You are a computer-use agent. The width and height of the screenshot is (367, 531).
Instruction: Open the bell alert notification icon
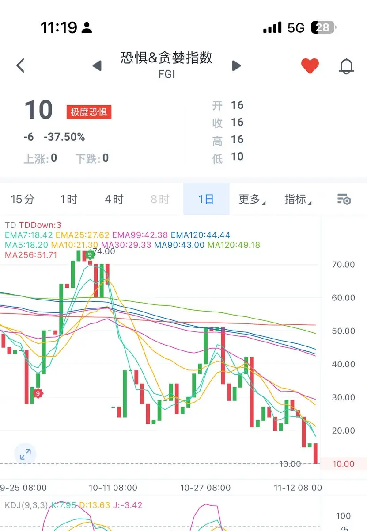pyautogui.click(x=346, y=66)
